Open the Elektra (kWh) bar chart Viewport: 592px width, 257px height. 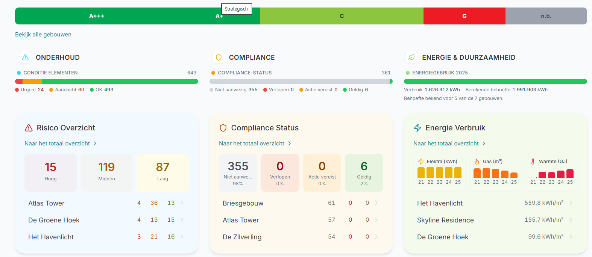[439, 172]
